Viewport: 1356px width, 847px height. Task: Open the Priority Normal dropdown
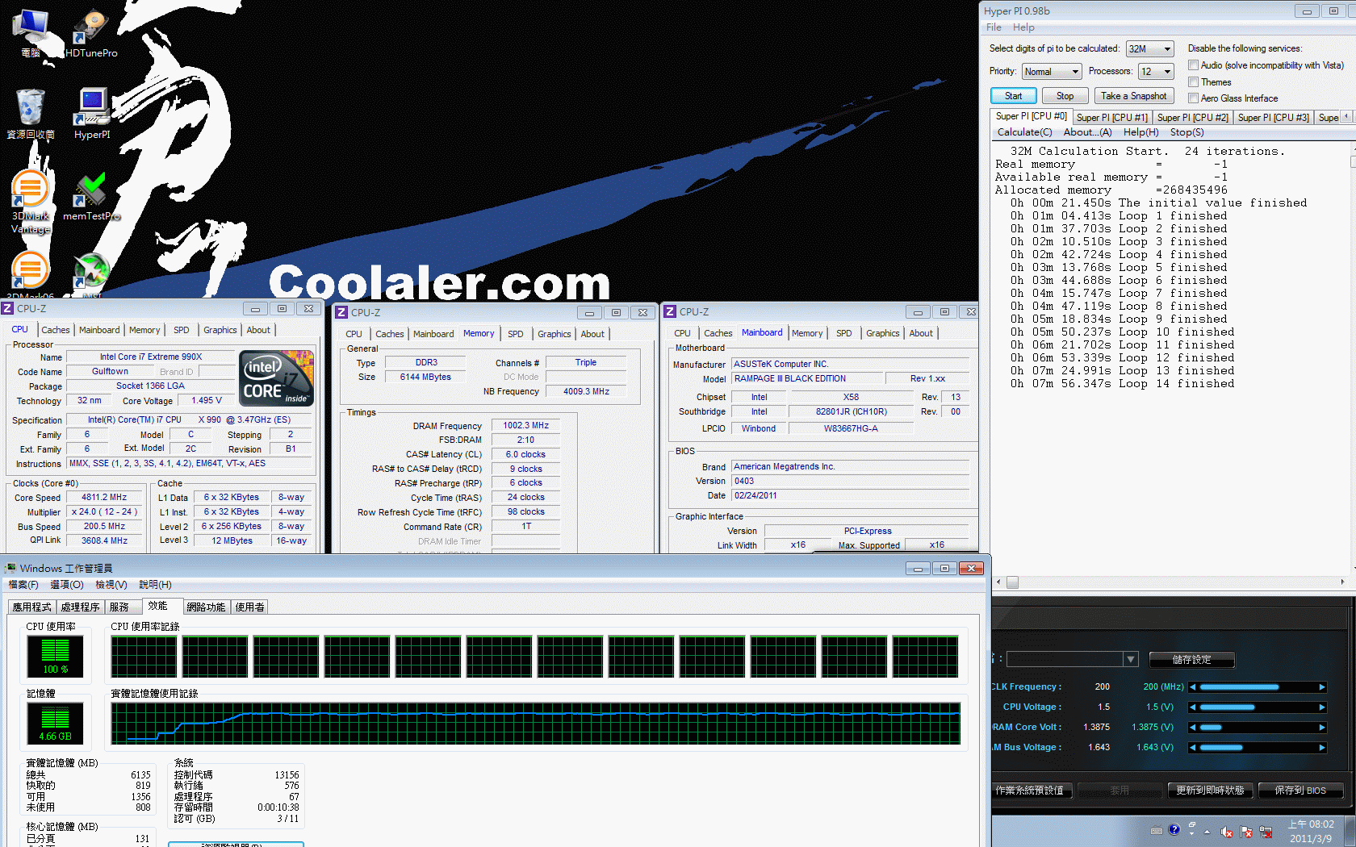click(x=1051, y=72)
